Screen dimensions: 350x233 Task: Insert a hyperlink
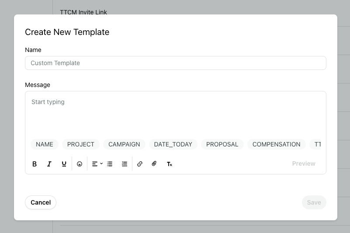click(x=140, y=164)
